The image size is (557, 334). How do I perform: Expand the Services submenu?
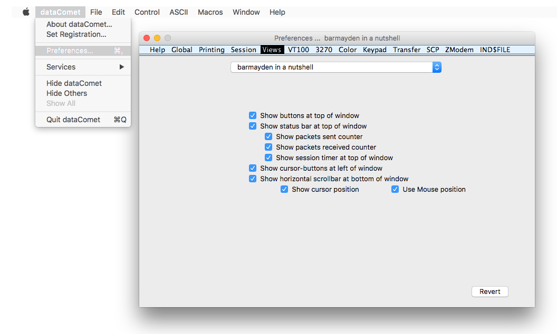point(83,67)
